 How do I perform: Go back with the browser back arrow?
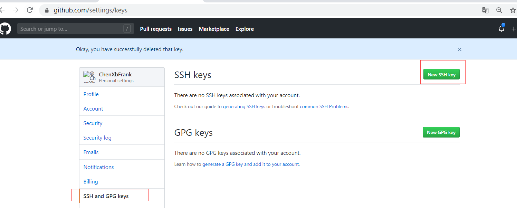[x=2, y=10]
